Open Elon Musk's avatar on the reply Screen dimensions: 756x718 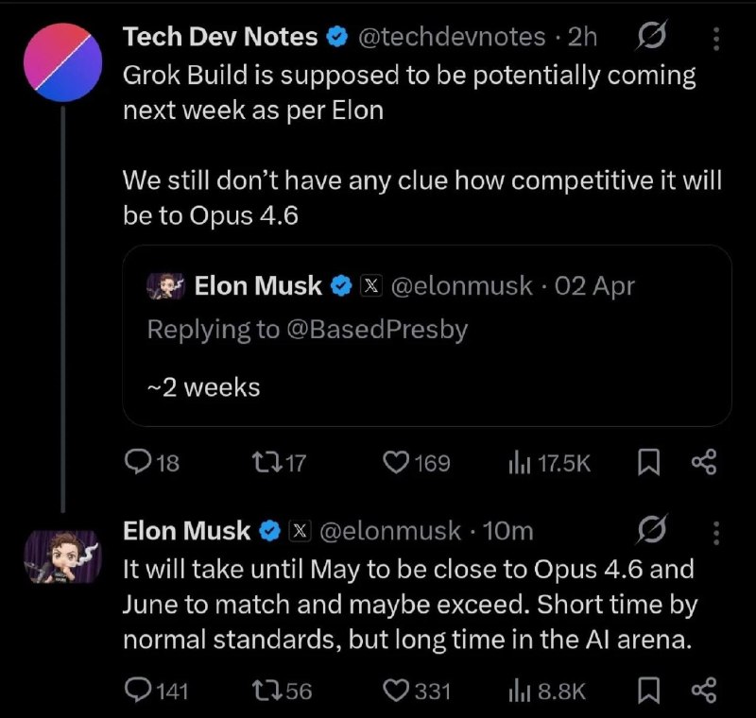coord(61,557)
